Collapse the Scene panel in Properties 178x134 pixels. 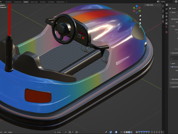pyautogui.click(x=171, y=12)
